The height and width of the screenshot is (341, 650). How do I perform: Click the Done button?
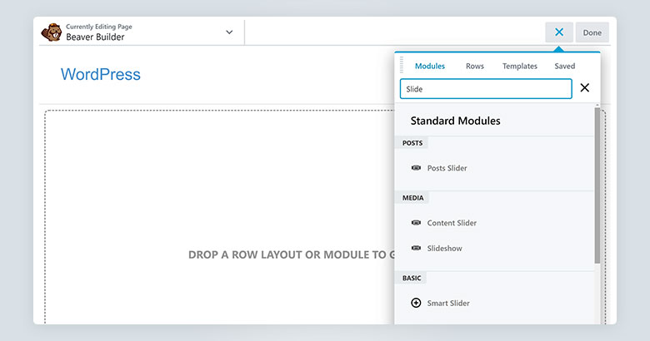pyautogui.click(x=592, y=32)
